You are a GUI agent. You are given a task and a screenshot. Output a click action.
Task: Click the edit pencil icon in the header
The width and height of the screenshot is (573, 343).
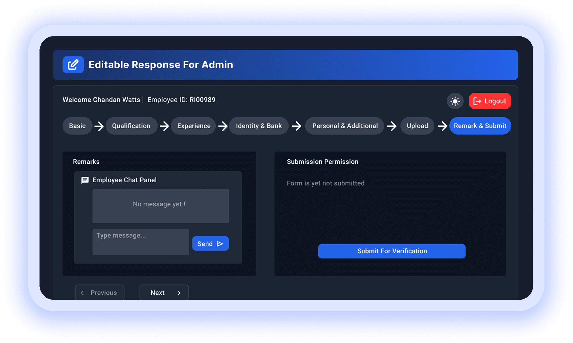[73, 64]
